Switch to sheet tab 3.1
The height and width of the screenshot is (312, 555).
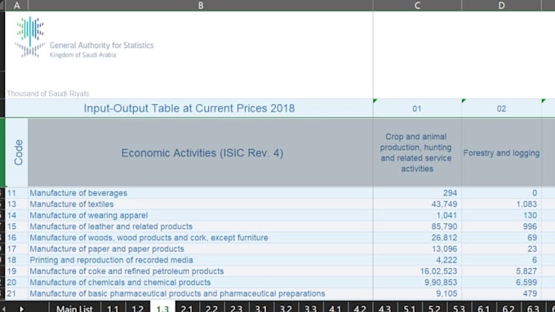tap(261, 307)
